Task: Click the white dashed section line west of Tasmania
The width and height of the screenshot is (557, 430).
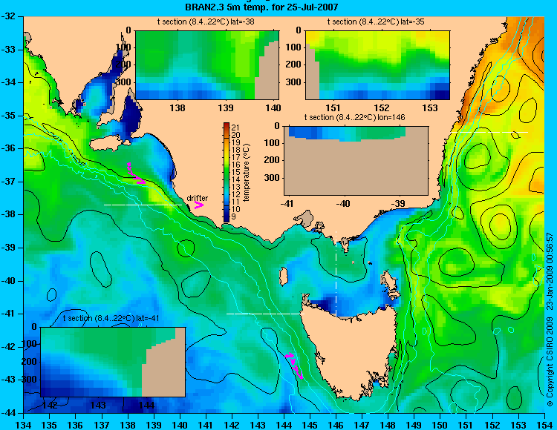Action: [x=265, y=314]
